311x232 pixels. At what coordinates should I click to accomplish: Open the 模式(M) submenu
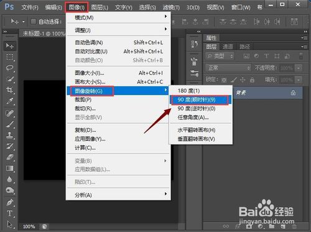[x=118, y=17]
